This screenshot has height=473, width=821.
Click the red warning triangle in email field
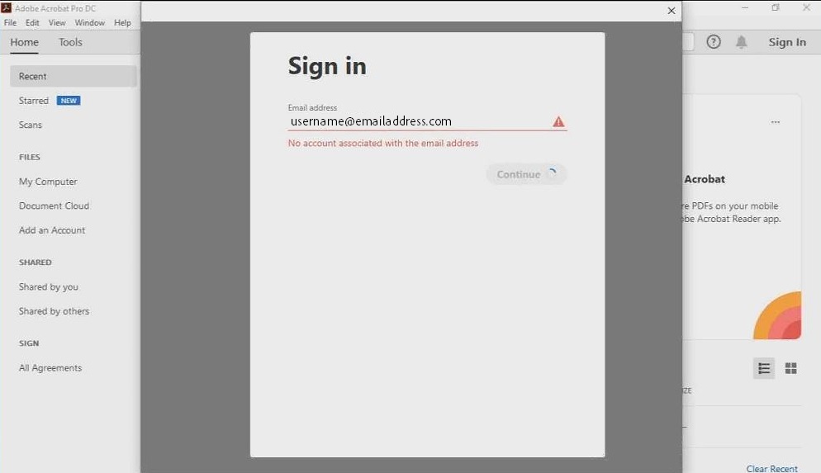[x=558, y=122]
